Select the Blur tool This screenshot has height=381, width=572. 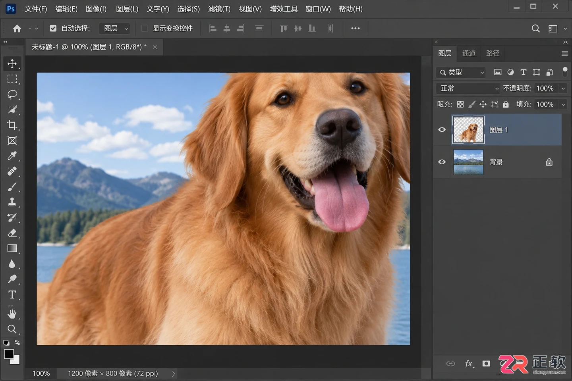click(12, 264)
